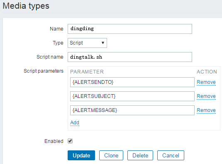The image size is (222, 164).
Task: Remove the {ALERT.SENDTO} parameter
Action: click(206, 82)
